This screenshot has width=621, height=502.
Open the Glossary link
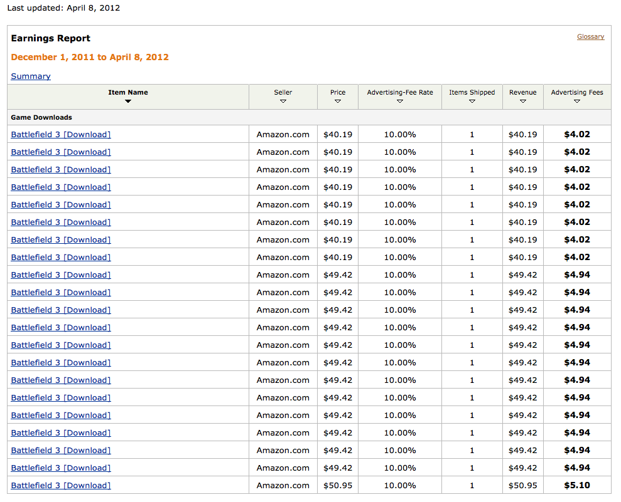pos(590,36)
